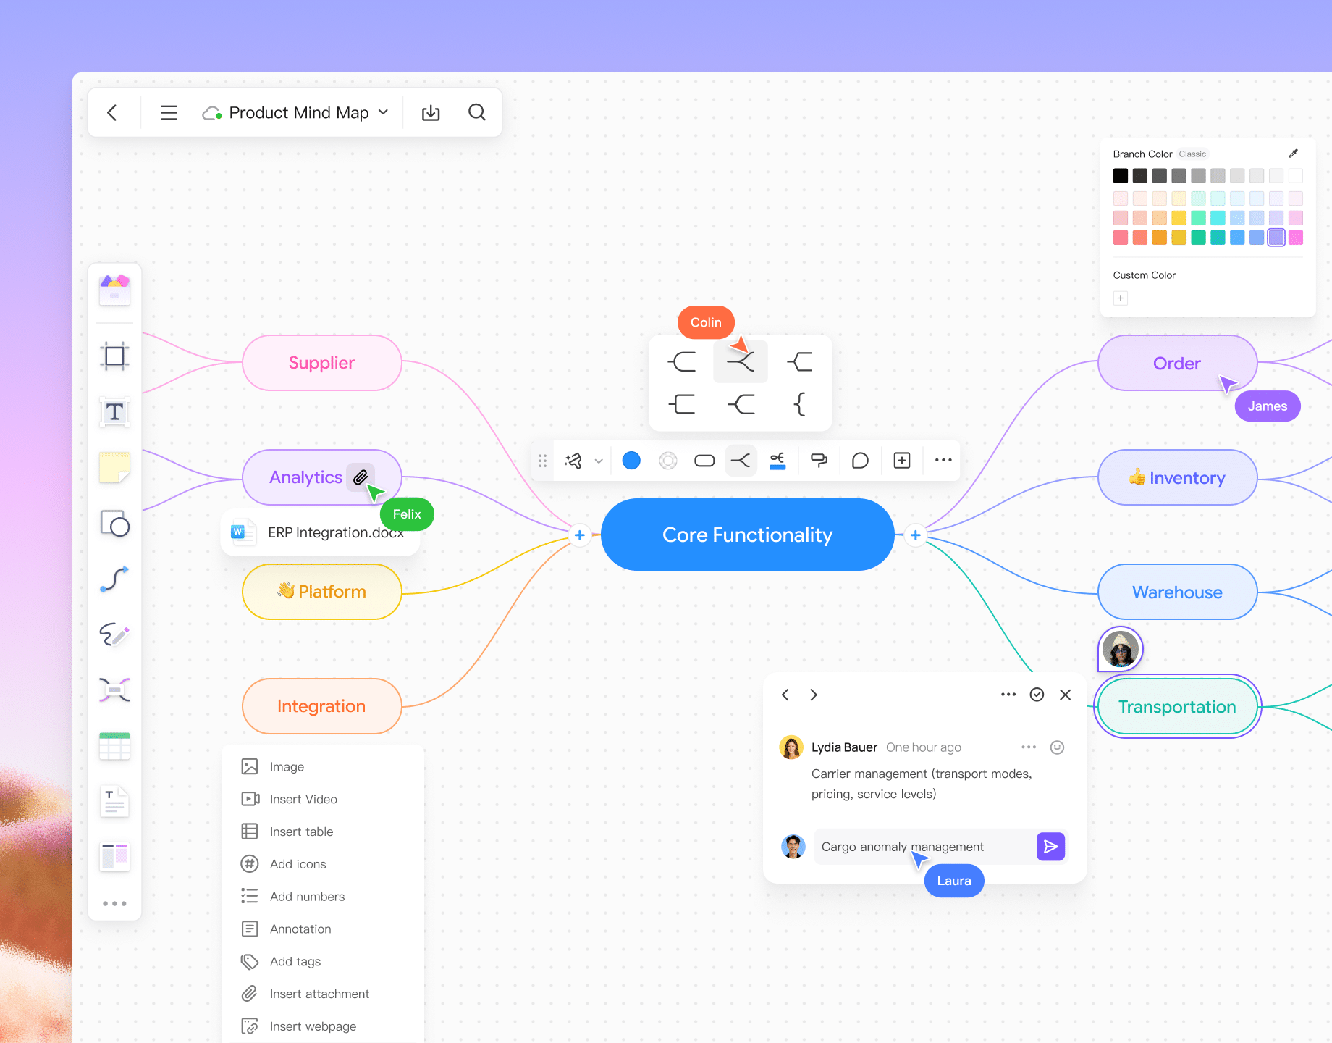Select the Text tool from the left toolbar
This screenshot has height=1043, width=1332.
click(x=114, y=412)
